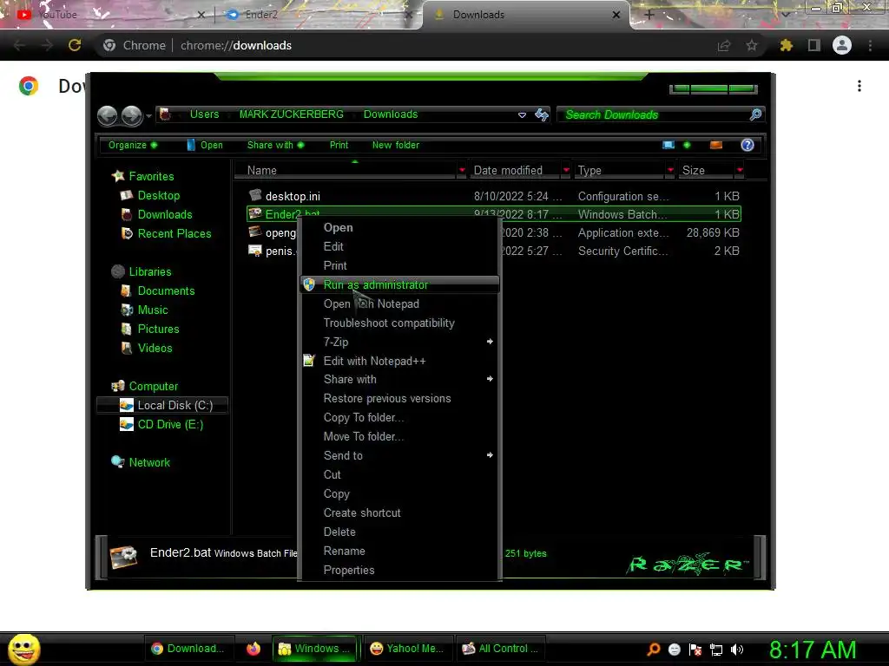Click Chrome share page icon

[x=723, y=45]
